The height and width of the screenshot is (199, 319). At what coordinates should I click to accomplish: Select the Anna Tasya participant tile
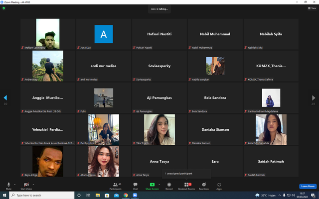(159, 161)
